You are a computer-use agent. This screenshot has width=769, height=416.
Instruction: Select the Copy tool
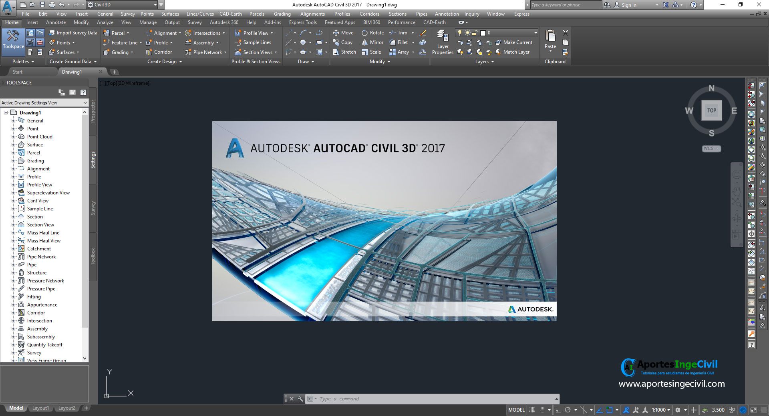click(x=344, y=42)
